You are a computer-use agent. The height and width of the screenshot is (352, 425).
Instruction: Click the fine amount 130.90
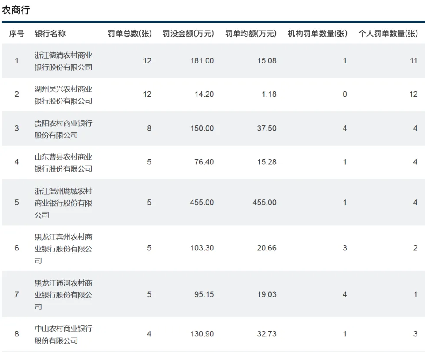pos(202,334)
